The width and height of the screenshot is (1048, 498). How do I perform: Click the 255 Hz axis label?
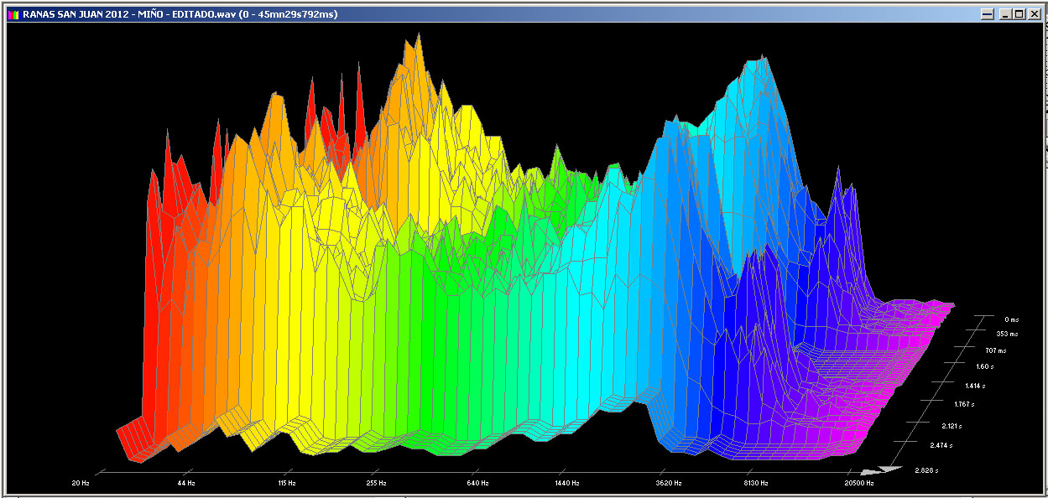(x=376, y=484)
